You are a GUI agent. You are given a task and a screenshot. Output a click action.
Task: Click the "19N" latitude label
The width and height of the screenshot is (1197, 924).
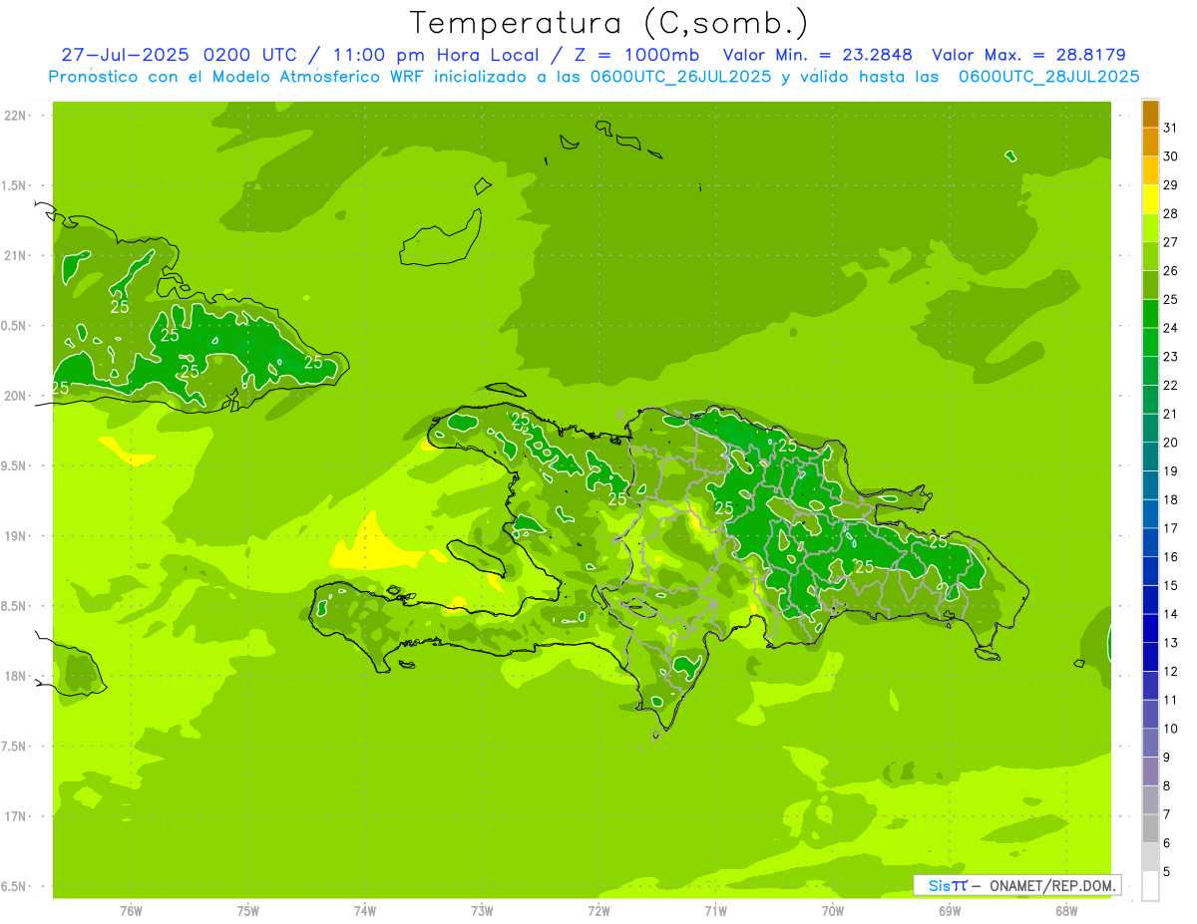pos(16,535)
